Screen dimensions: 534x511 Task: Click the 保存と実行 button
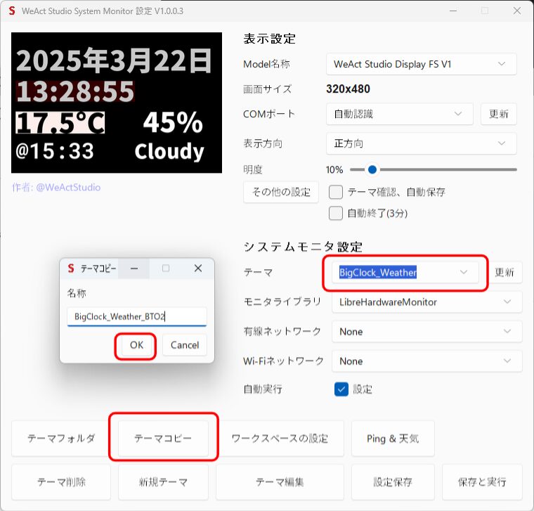pyautogui.click(x=481, y=482)
